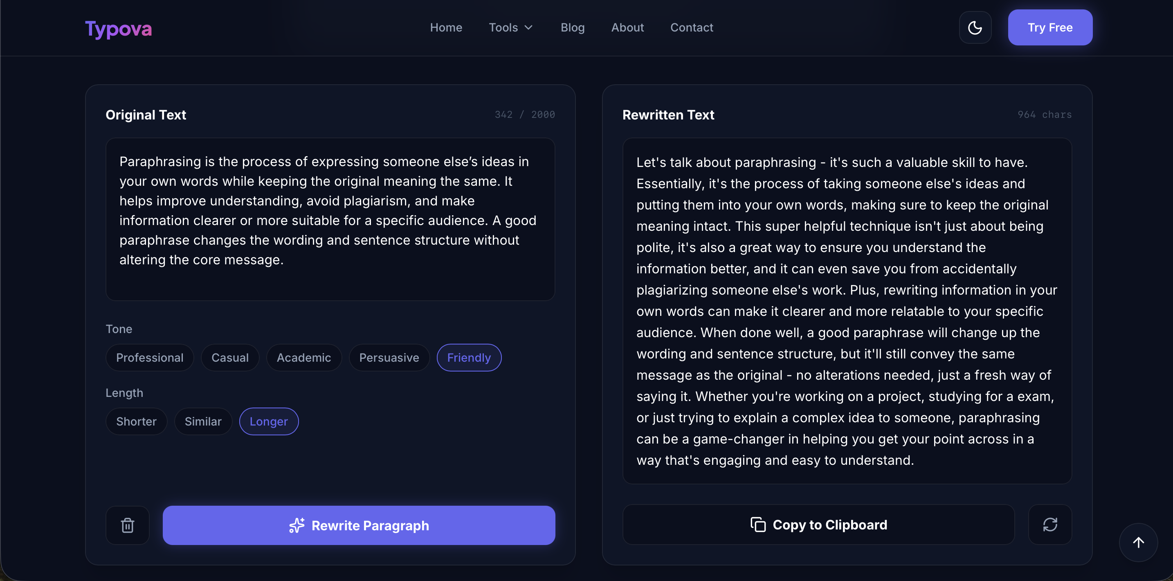Viewport: 1173px width, 581px height.
Task: Click the Typova logo
Action: (118, 28)
